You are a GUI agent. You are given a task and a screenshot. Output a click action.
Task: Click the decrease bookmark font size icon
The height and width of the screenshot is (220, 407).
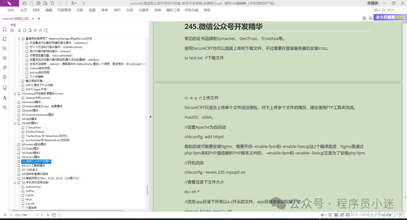coord(40,30)
